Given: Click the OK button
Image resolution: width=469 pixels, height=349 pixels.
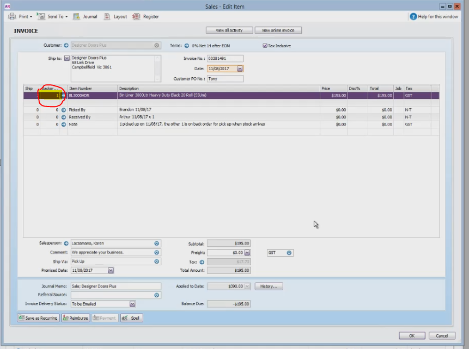Looking at the screenshot, I should [x=412, y=336].
